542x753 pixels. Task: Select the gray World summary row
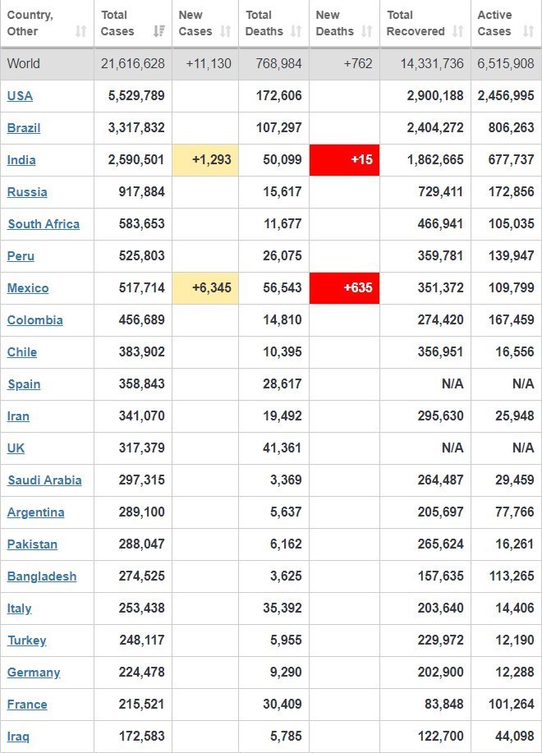(271, 64)
